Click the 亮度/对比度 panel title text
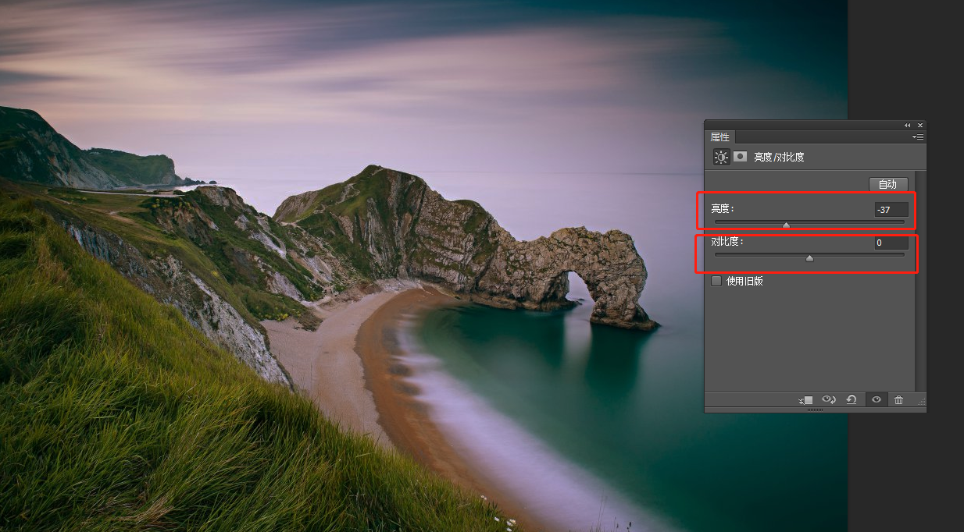 coord(779,157)
